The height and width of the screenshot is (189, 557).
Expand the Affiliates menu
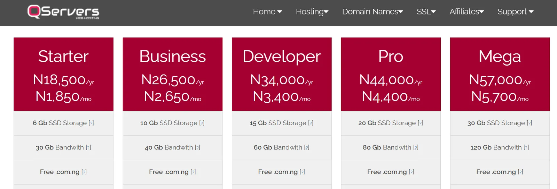[466, 12]
